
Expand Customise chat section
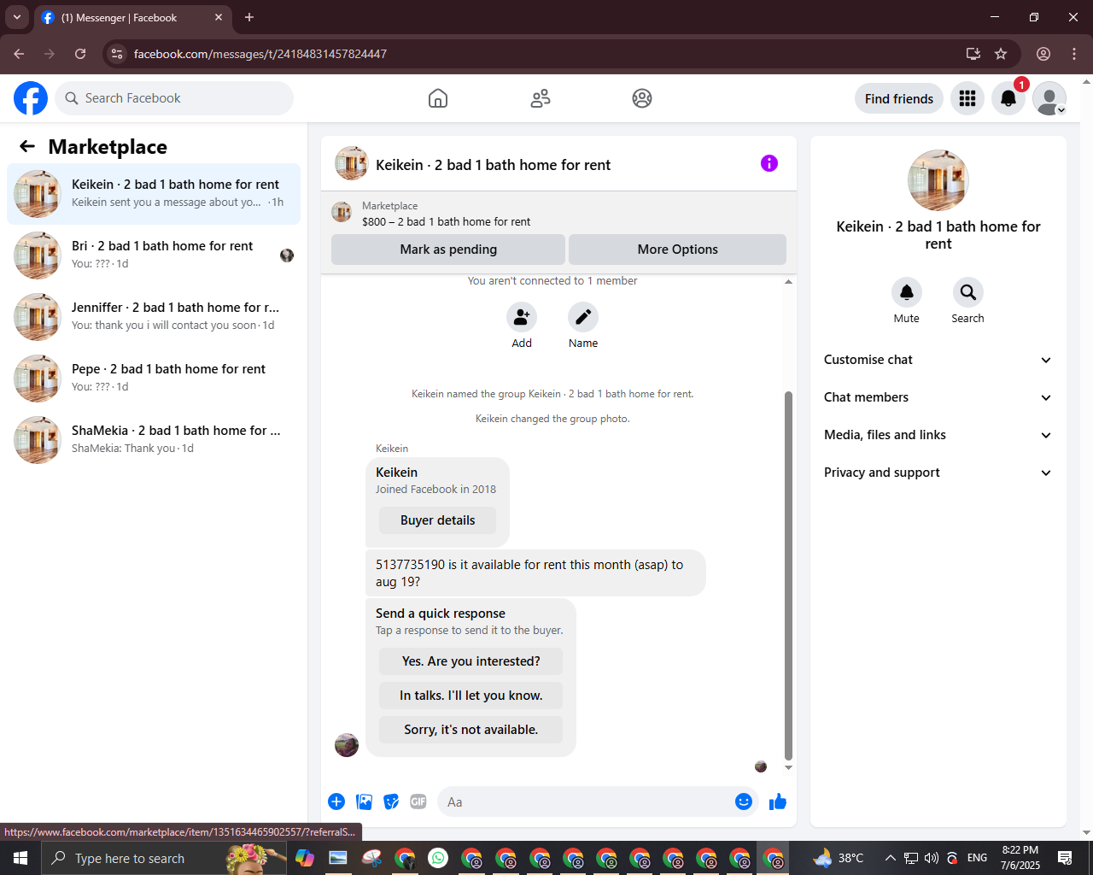[938, 360]
